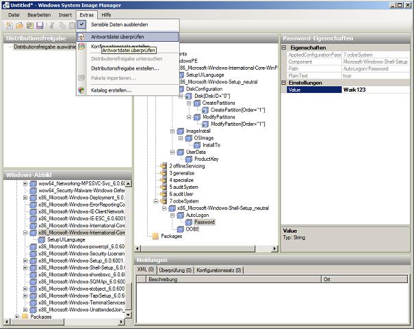Collapse the Eigenschaften property group
The width and height of the screenshot is (414, 329).
(284, 48)
